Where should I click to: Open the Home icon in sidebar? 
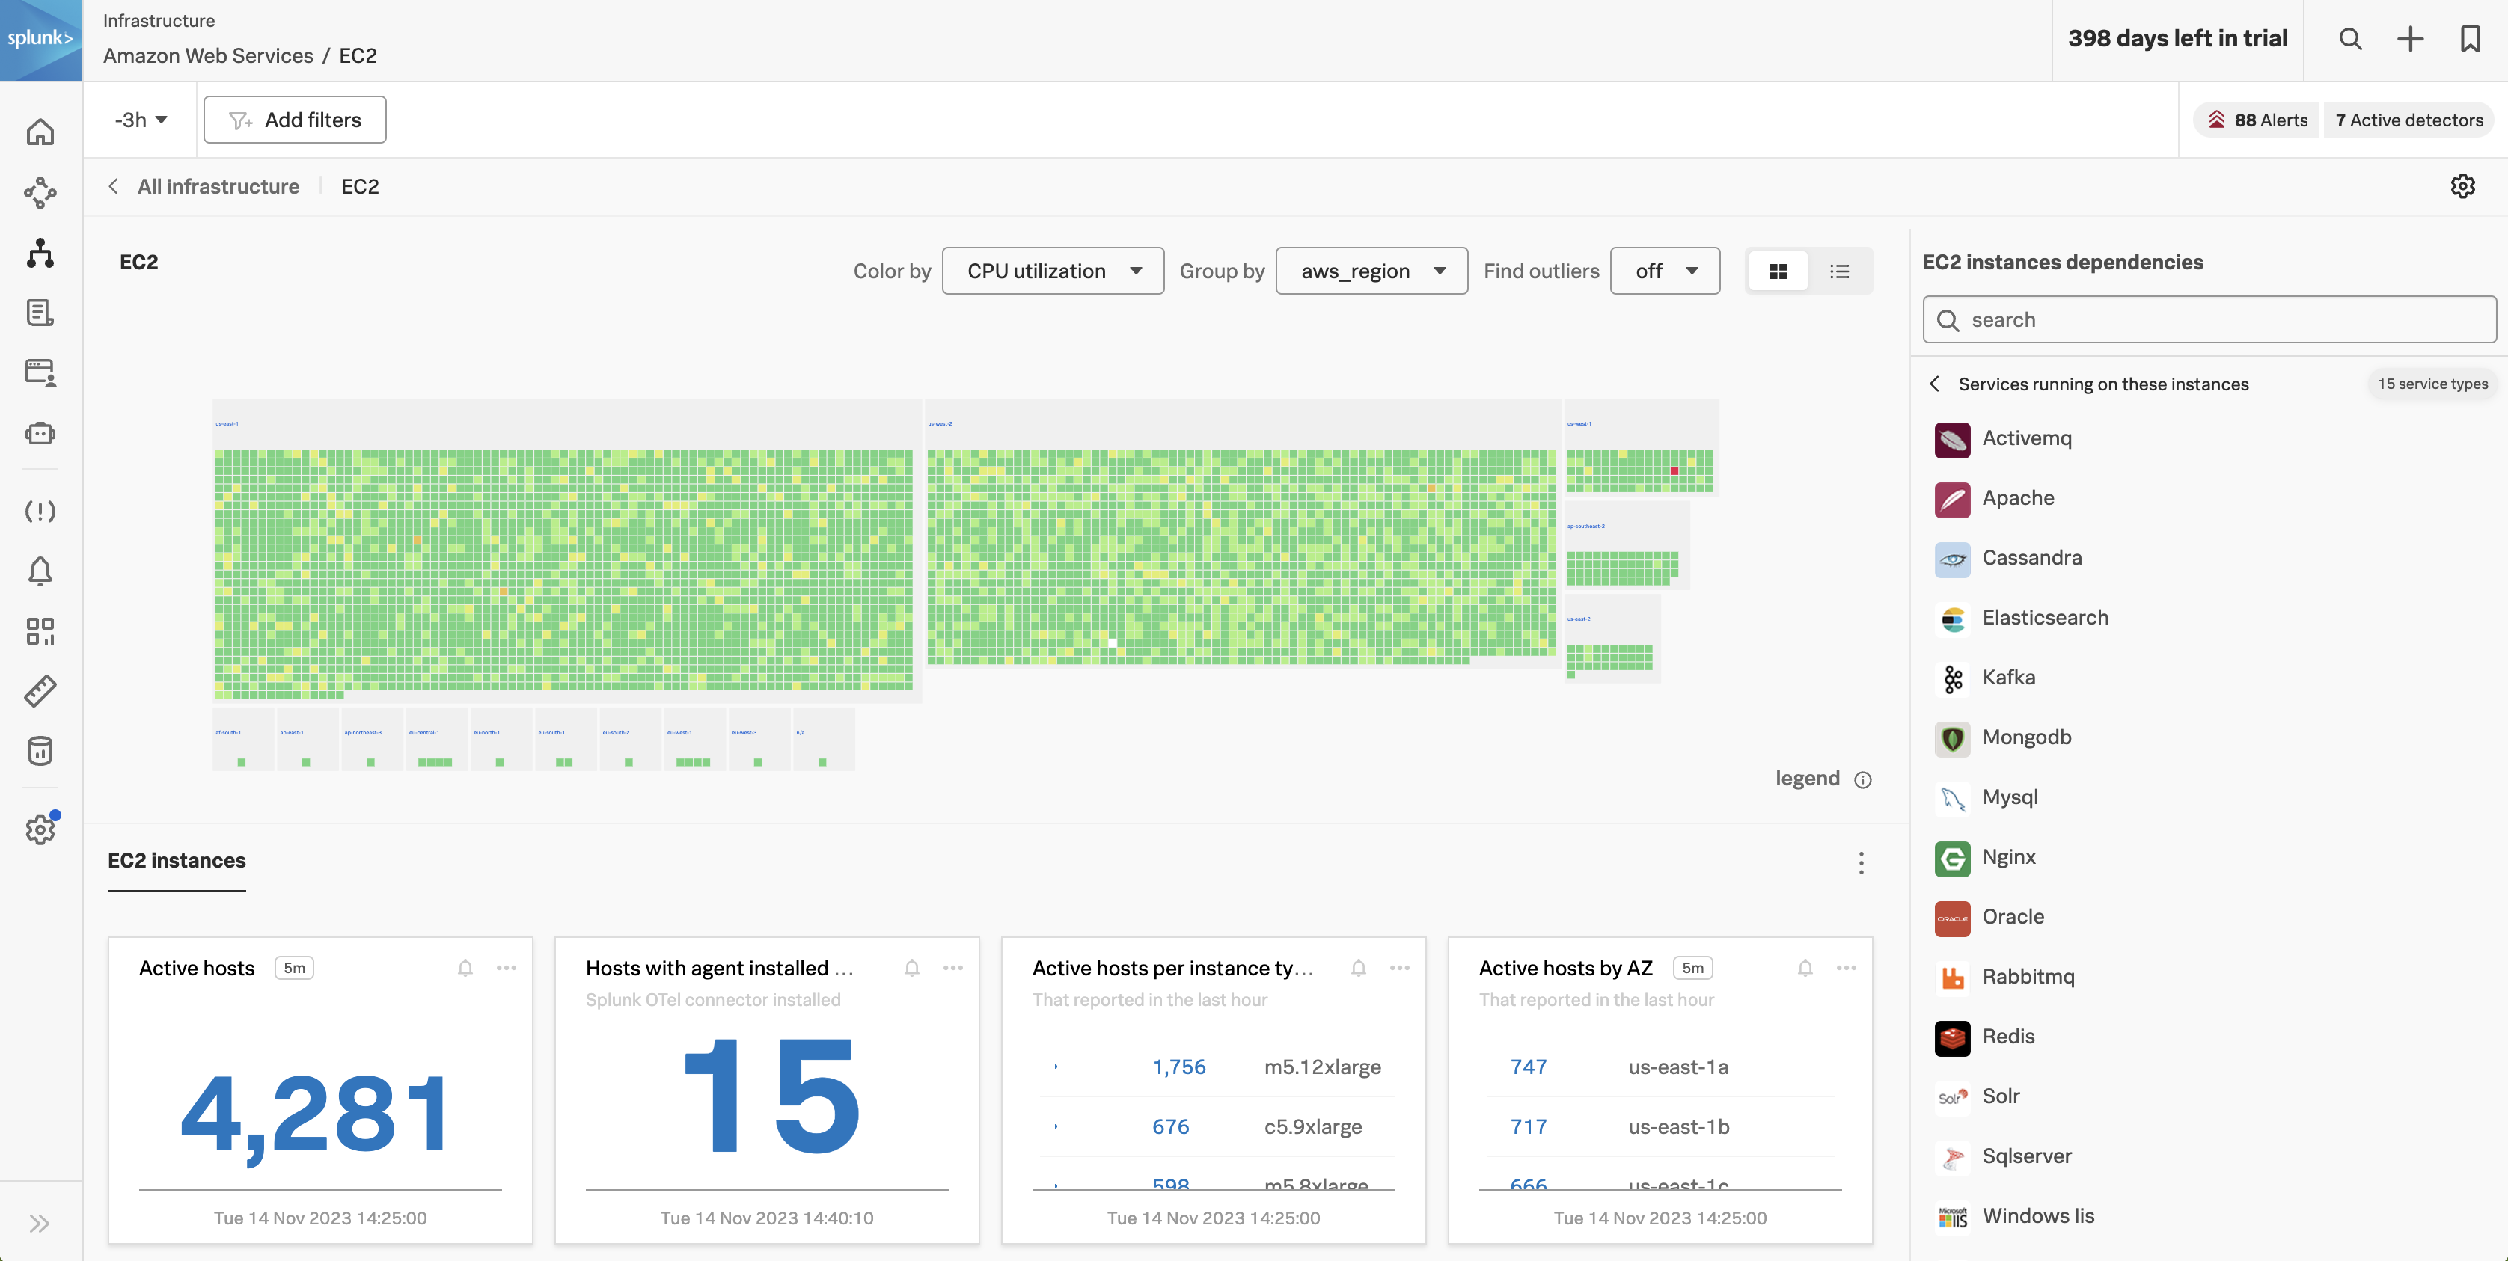point(40,132)
